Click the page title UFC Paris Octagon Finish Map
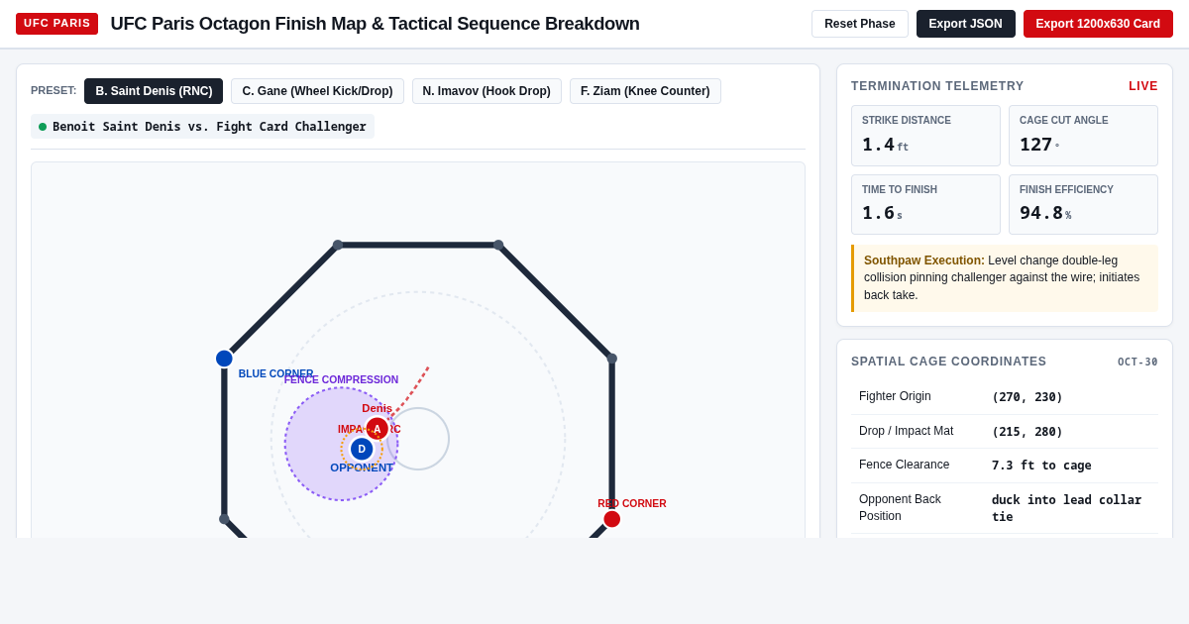This screenshot has height=624, width=1189. tap(375, 24)
